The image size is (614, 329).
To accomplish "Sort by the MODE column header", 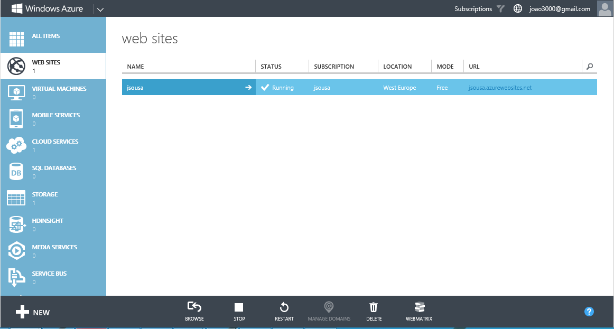I will tap(445, 67).
